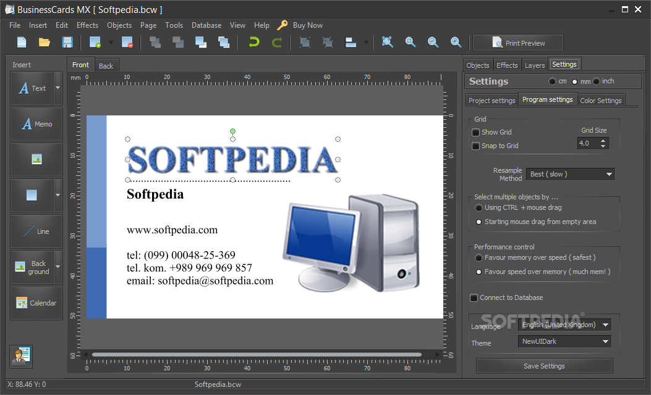Open the Project settings tab
Screen dimensions: 651x395
click(492, 101)
